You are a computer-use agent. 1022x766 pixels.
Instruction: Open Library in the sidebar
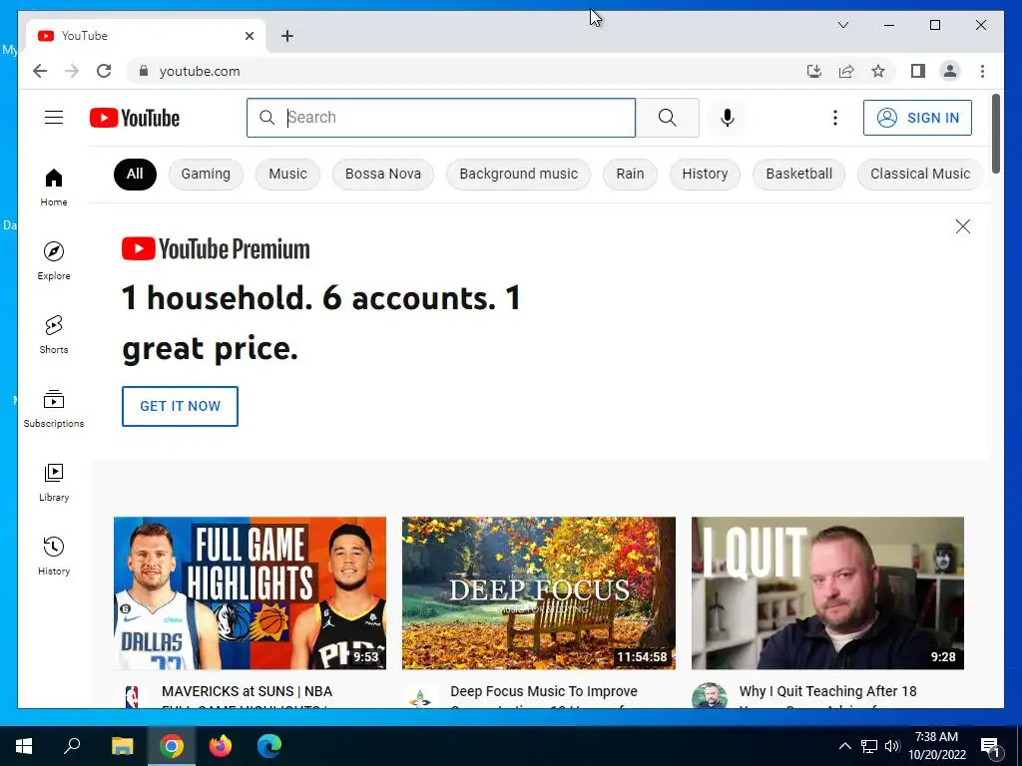click(54, 483)
